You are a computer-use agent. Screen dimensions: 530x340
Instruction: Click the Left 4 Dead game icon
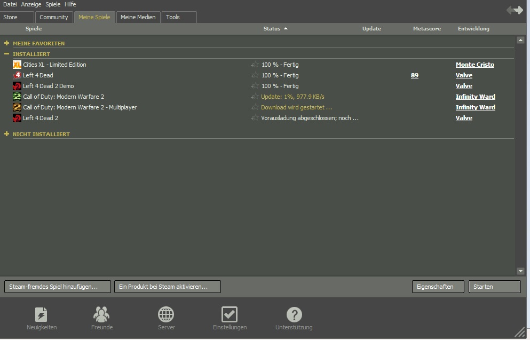(17, 75)
